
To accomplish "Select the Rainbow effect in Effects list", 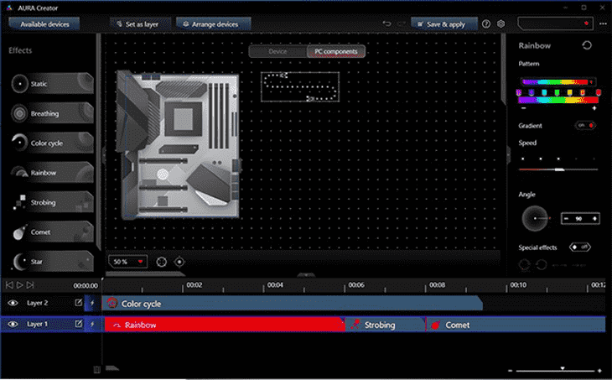I will (x=53, y=173).
